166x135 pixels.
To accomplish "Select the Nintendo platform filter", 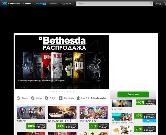I will (x=99, y=98).
